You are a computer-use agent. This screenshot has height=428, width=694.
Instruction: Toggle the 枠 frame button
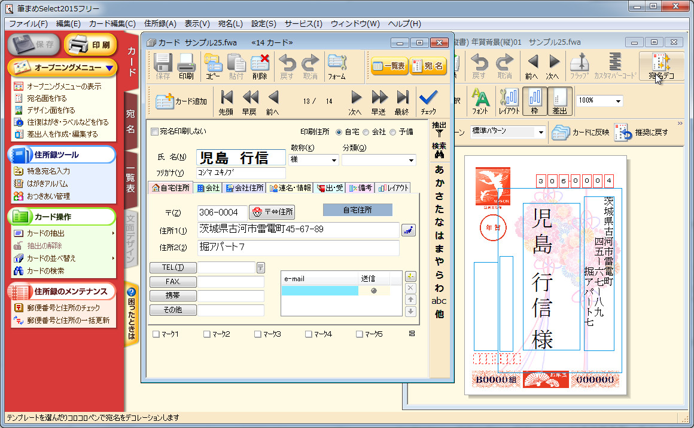pyautogui.click(x=535, y=101)
